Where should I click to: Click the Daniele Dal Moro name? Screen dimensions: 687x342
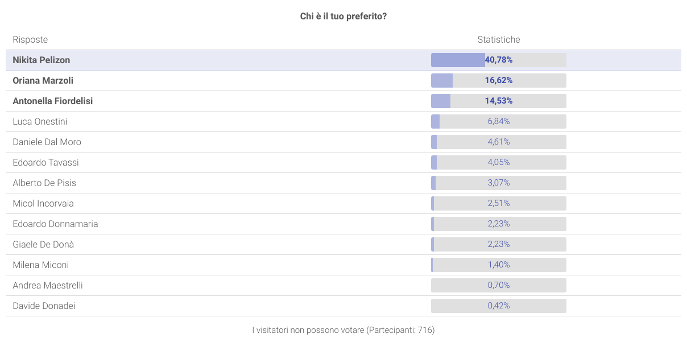(x=47, y=142)
